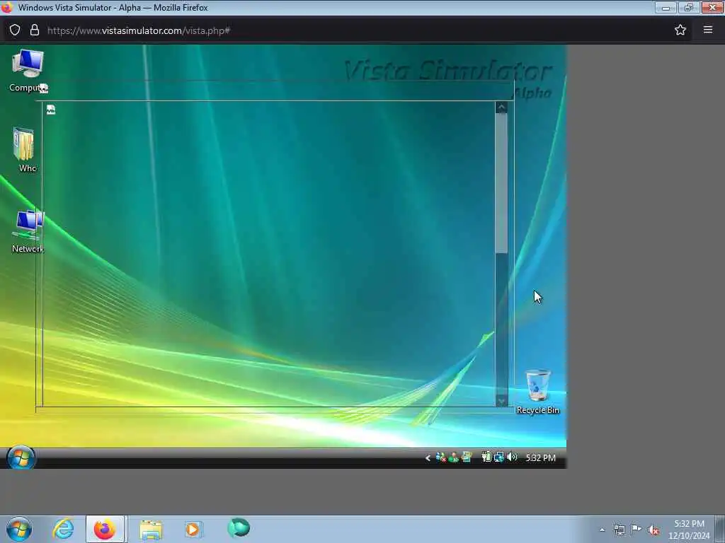Viewport: 725px width, 543px height.
Task: Click the host clock showing 12/10/2024
Action: 689,530
